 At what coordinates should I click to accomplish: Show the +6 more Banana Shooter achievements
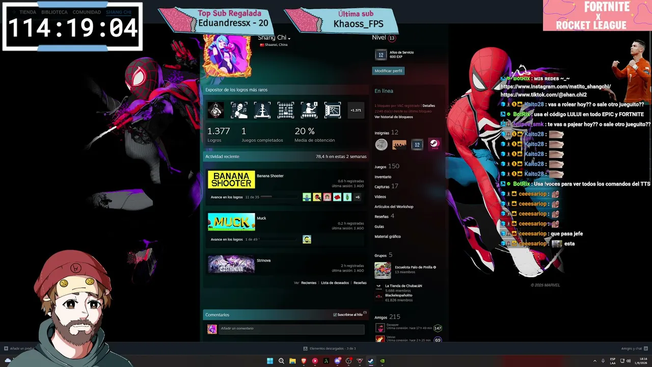(x=358, y=197)
